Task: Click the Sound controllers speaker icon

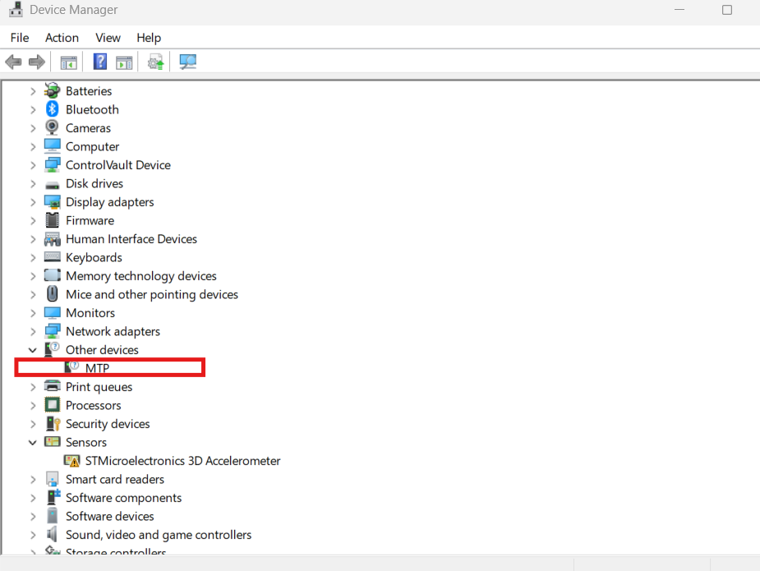Action: click(52, 535)
